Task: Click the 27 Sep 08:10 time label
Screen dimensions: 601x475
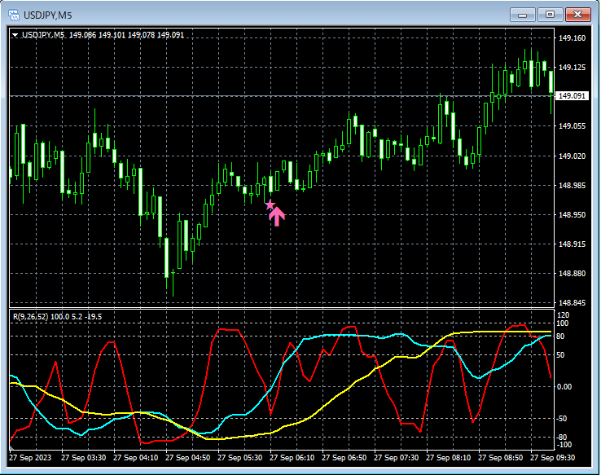Action: pyautogui.click(x=449, y=458)
